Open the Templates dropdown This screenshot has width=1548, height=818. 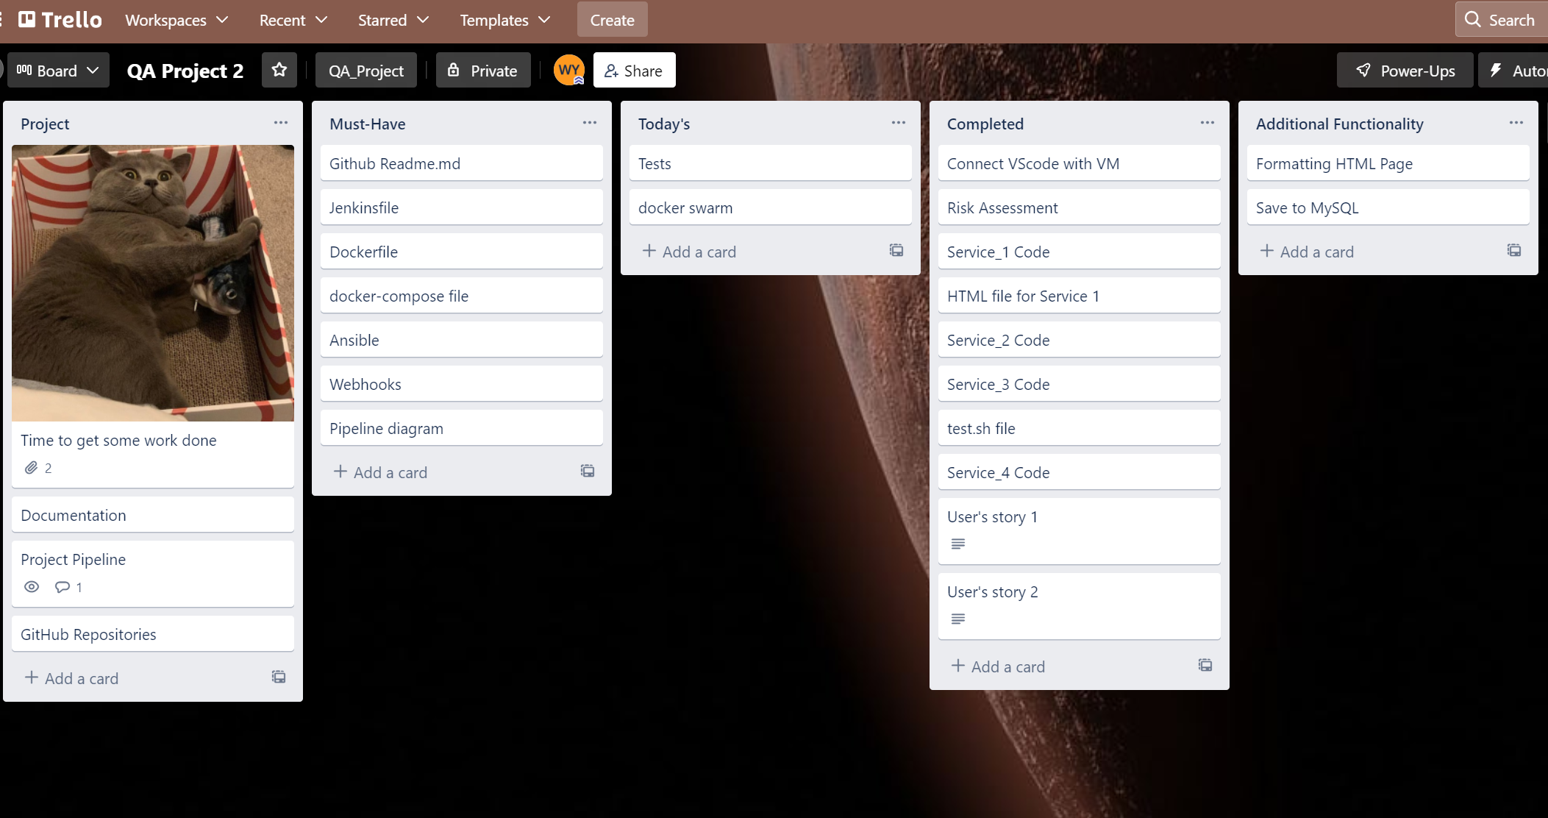(x=505, y=20)
